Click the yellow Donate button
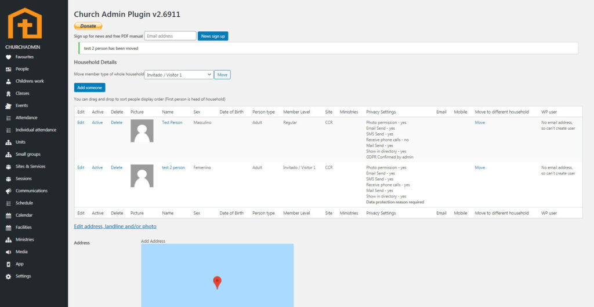Image resolution: width=594 pixels, height=307 pixels. pyautogui.click(x=88, y=26)
